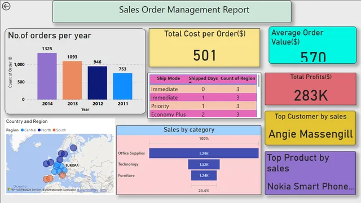Select the 2011 orders bar
Image resolution: width=361 pixels, height=203 pixels.
tap(122, 86)
